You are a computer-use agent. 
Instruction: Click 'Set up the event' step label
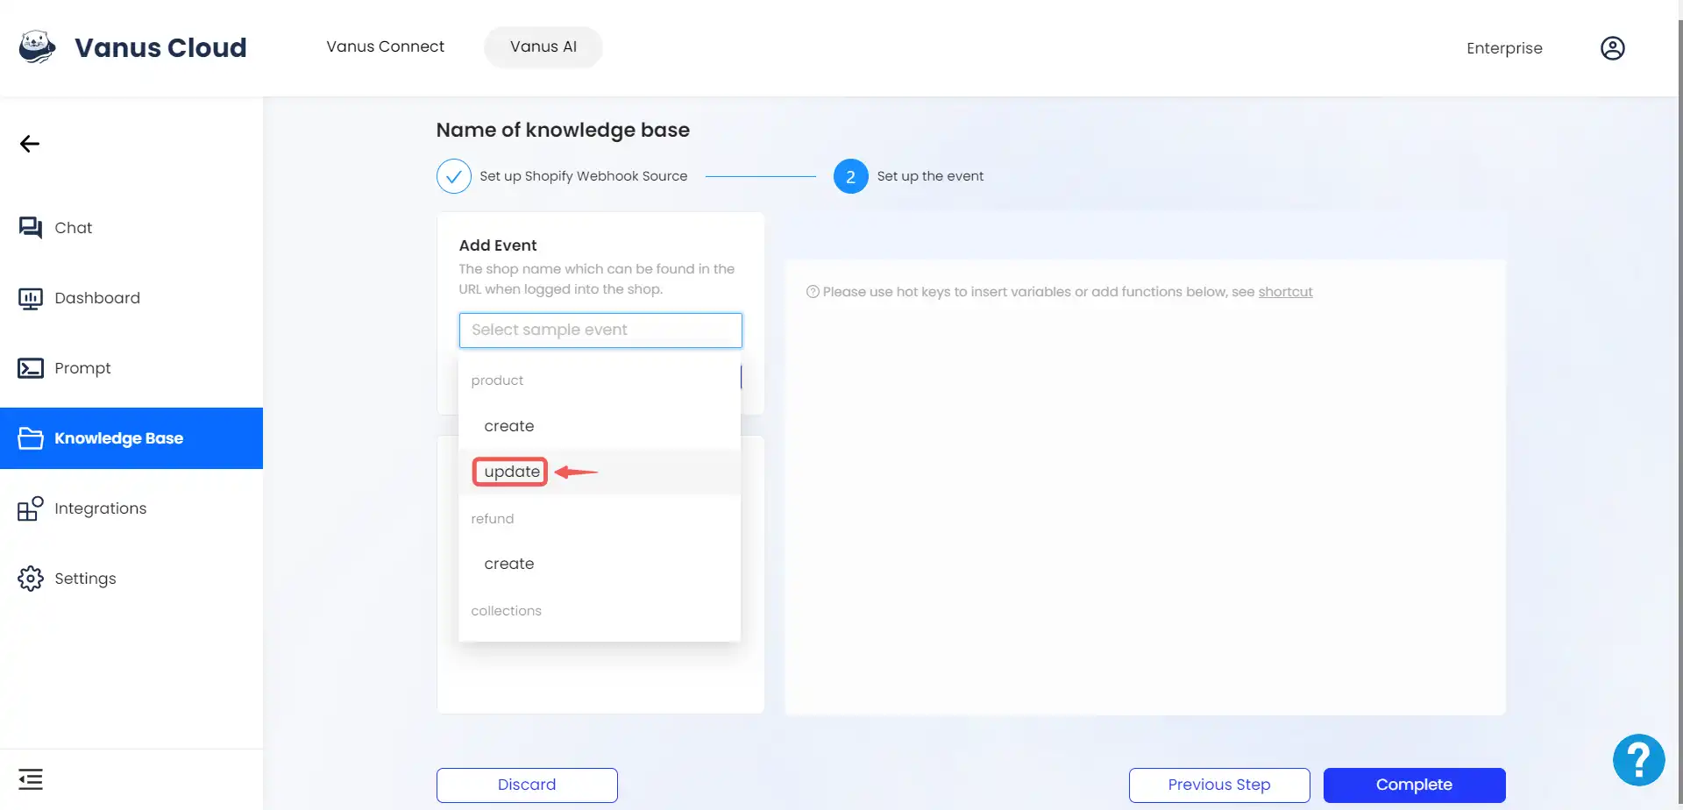click(x=930, y=176)
